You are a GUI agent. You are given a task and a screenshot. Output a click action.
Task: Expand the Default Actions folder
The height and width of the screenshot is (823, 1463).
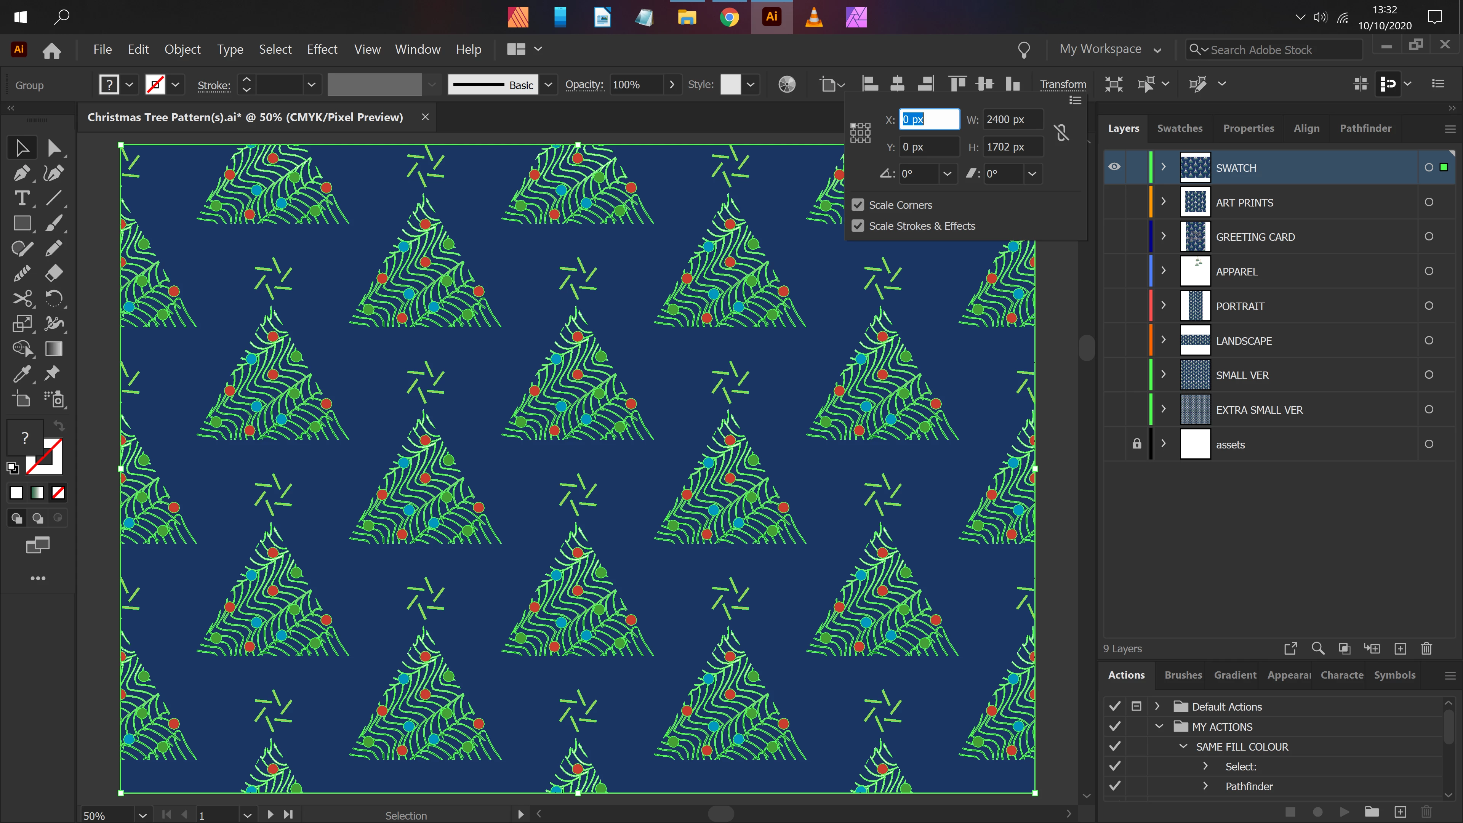coord(1157,706)
